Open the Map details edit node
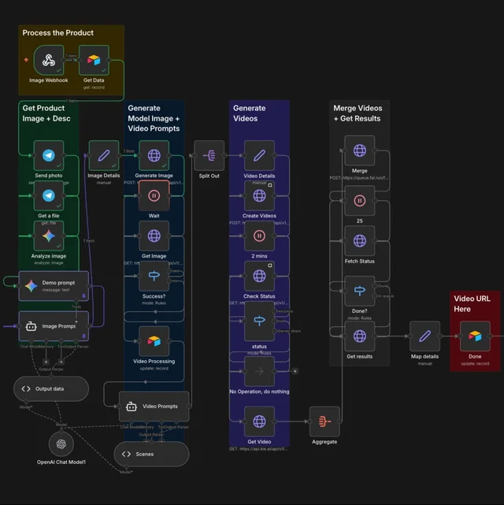 424,336
